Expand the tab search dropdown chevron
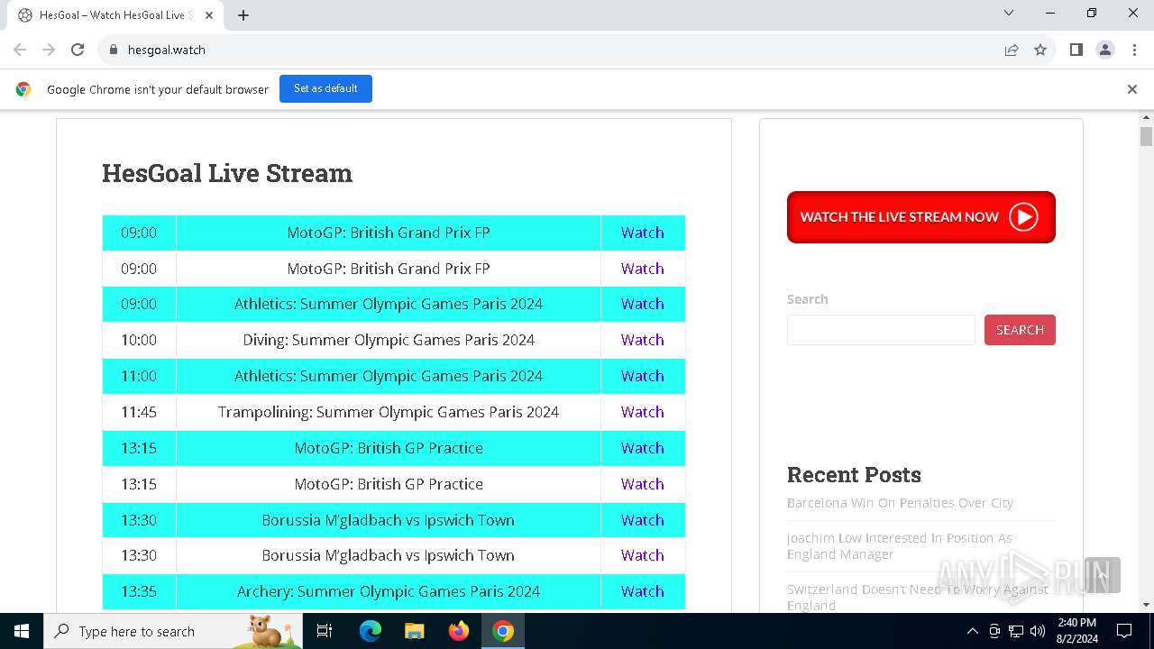 pyautogui.click(x=1009, y=13)
